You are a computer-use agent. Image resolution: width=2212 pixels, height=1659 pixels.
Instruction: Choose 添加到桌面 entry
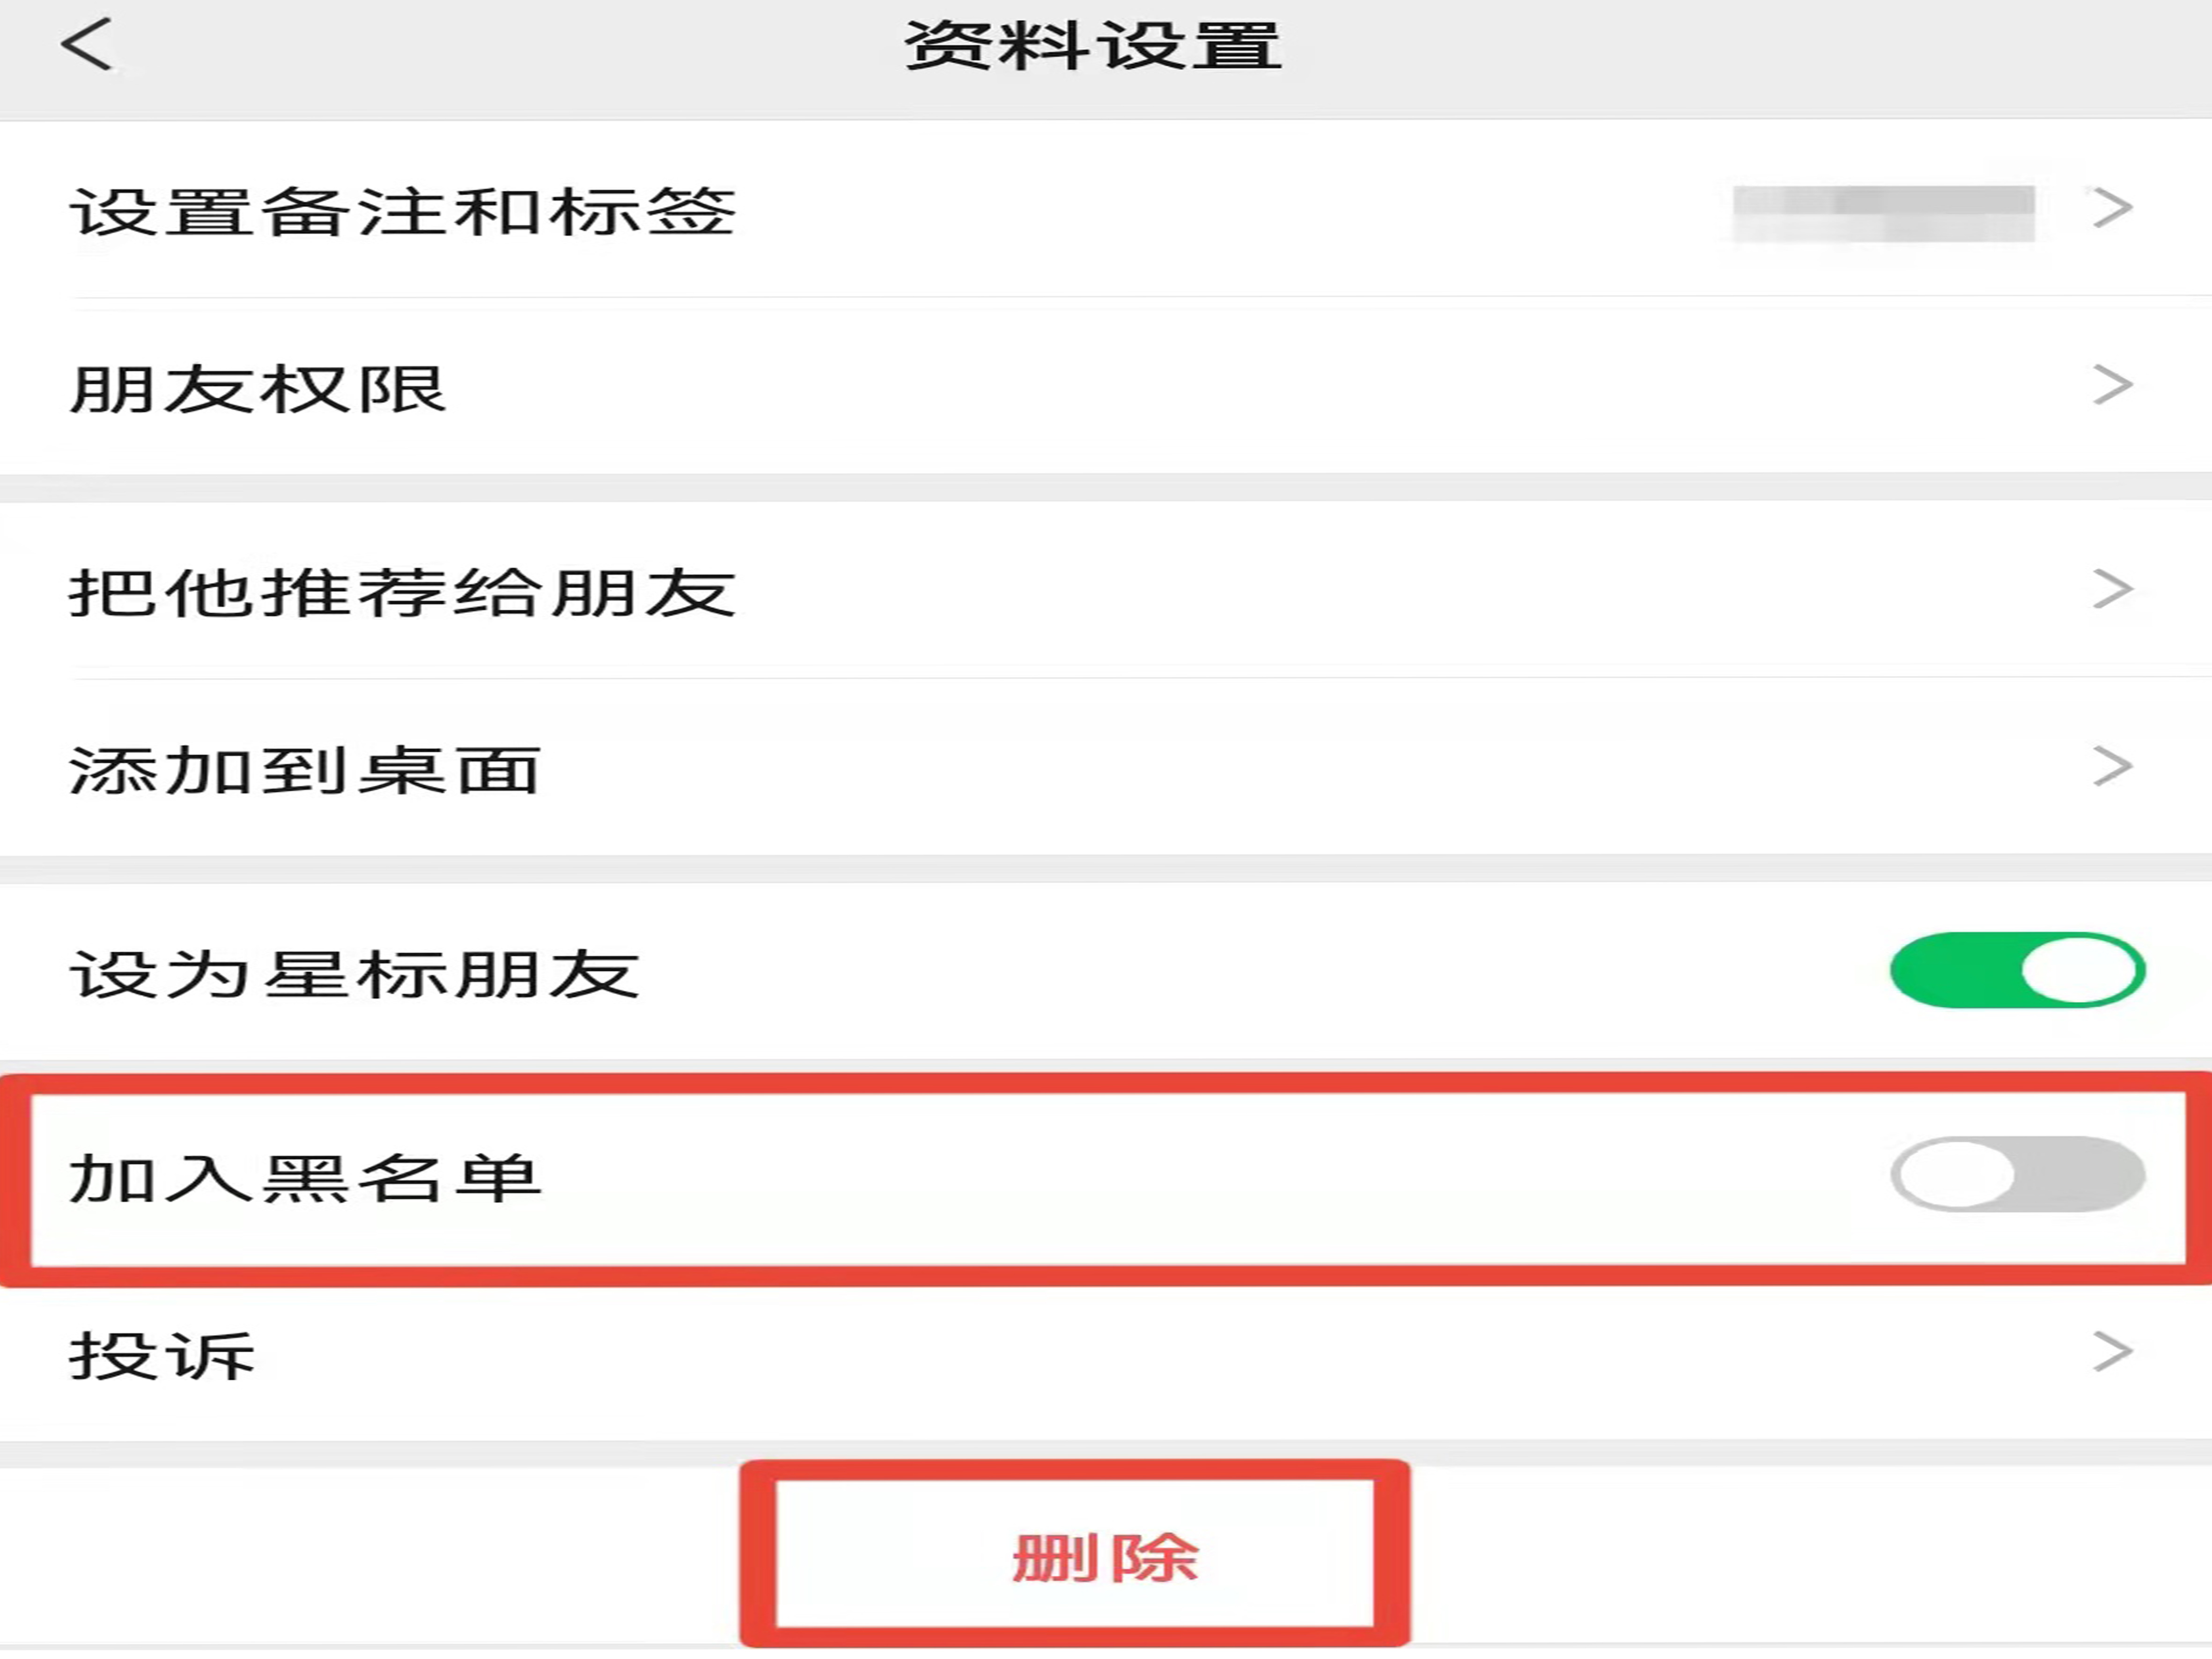[1106, 768]
